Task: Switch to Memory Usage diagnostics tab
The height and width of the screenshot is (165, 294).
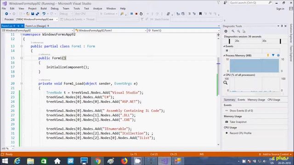Action: [x=256, y=100]
